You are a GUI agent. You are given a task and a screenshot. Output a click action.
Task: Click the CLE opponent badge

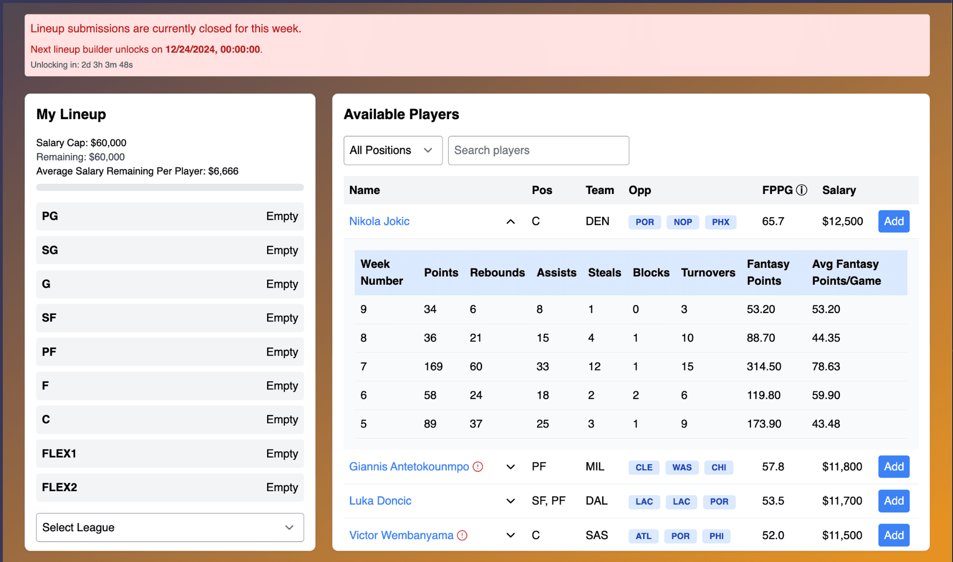click(644, 467)
